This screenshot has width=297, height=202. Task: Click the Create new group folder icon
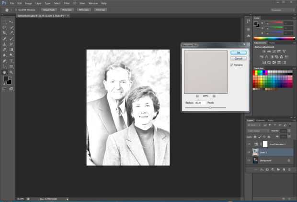coord(278,170)
